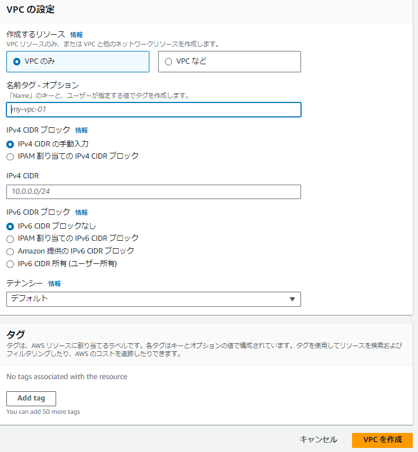Click the orange "VPC を作成" button
The width and height of the screenshot is (418, 452).
pos(382,440)
